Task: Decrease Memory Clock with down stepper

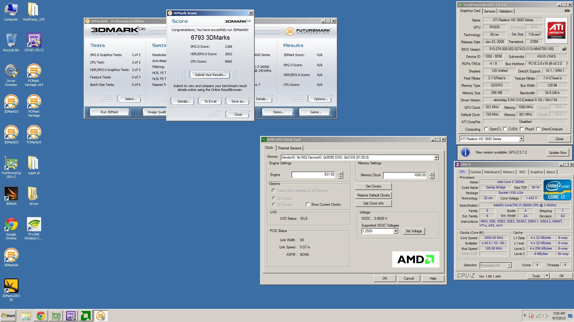Action: click(x=432, y=177)
